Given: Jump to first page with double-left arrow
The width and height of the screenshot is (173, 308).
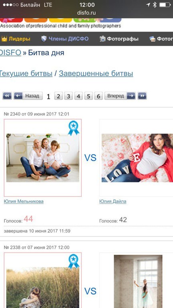Looking at the screenshot, I should click(x=7, y=96).
